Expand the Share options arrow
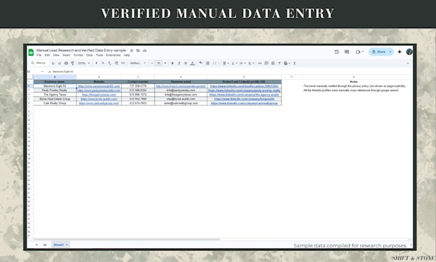This screenshot has width=436, height=262. click(390, 52)
